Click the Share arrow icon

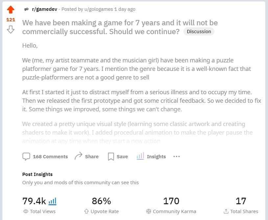(78, 157)
